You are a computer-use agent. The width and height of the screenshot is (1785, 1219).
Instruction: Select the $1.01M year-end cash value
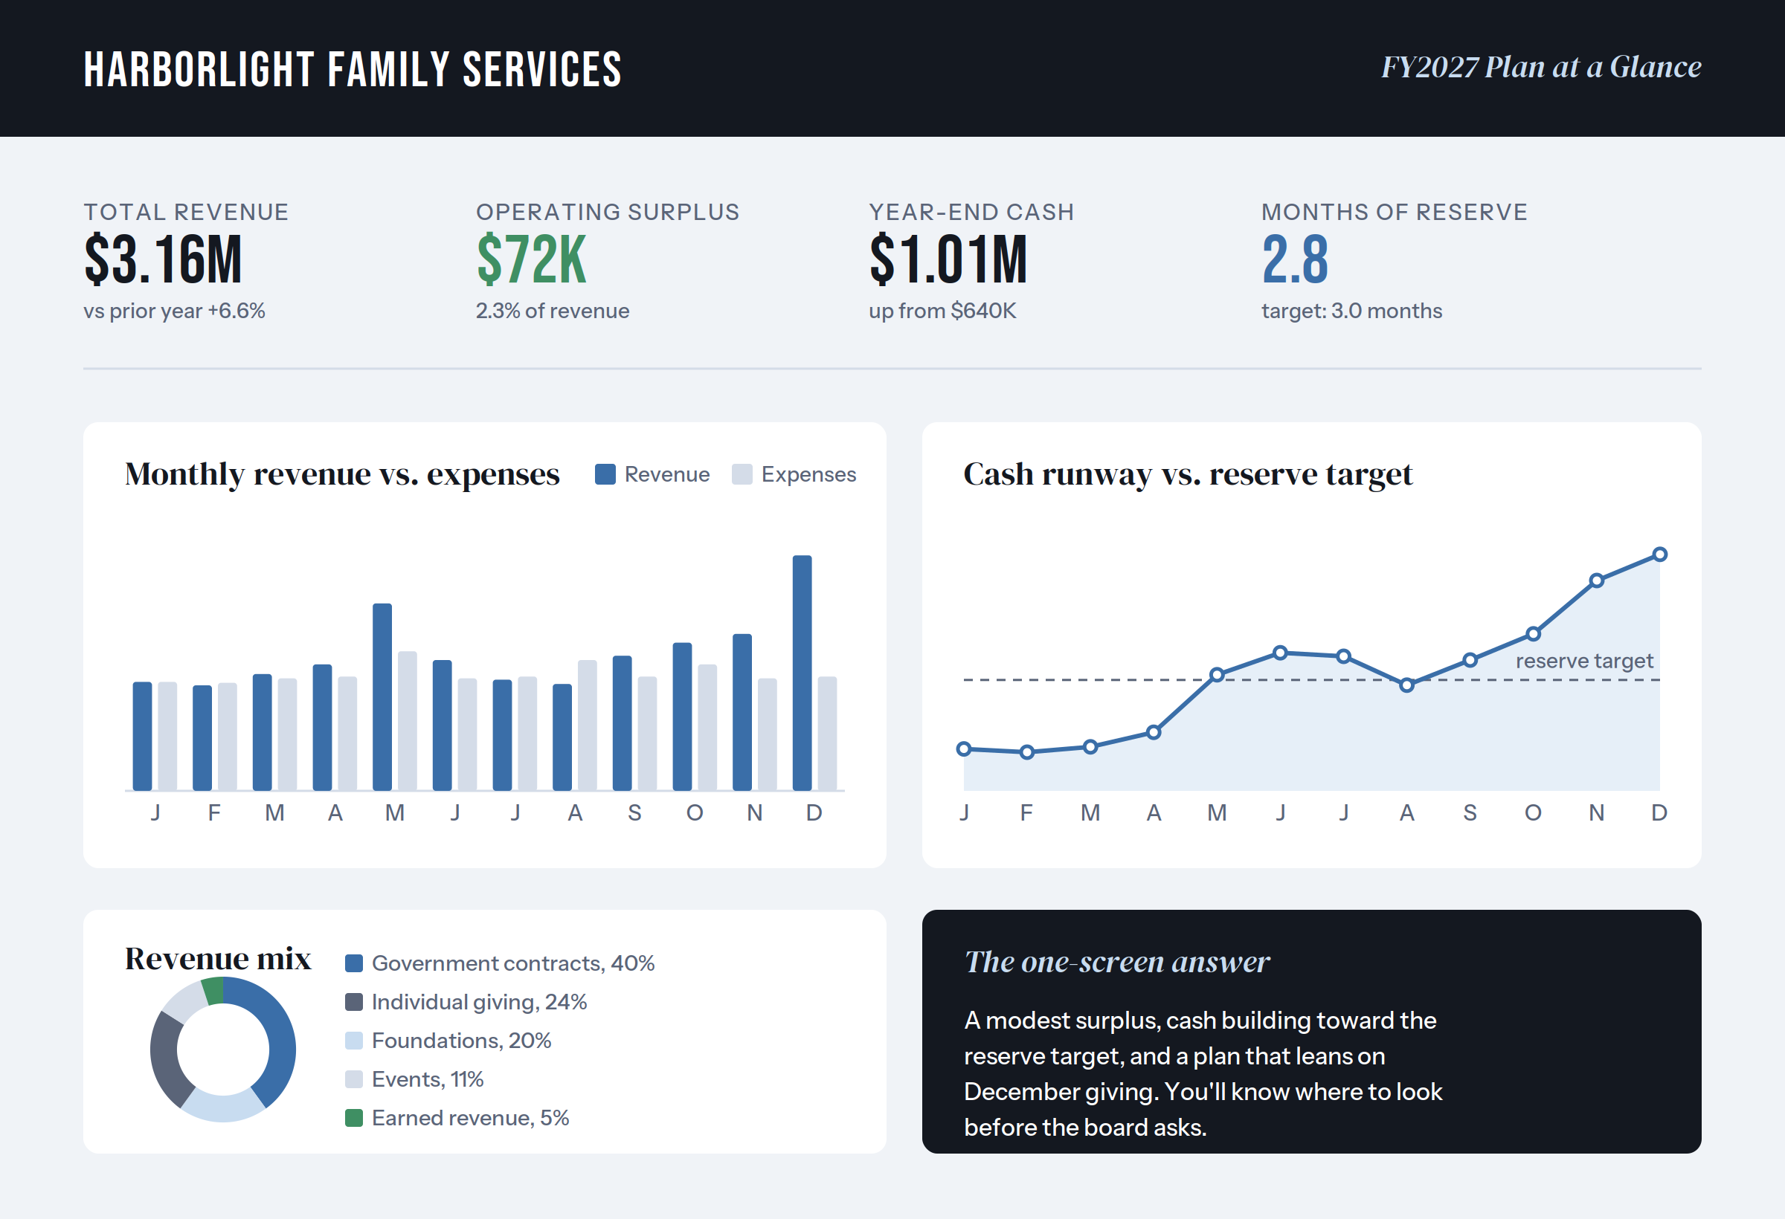pyautogui.click(x=948, y=259)
